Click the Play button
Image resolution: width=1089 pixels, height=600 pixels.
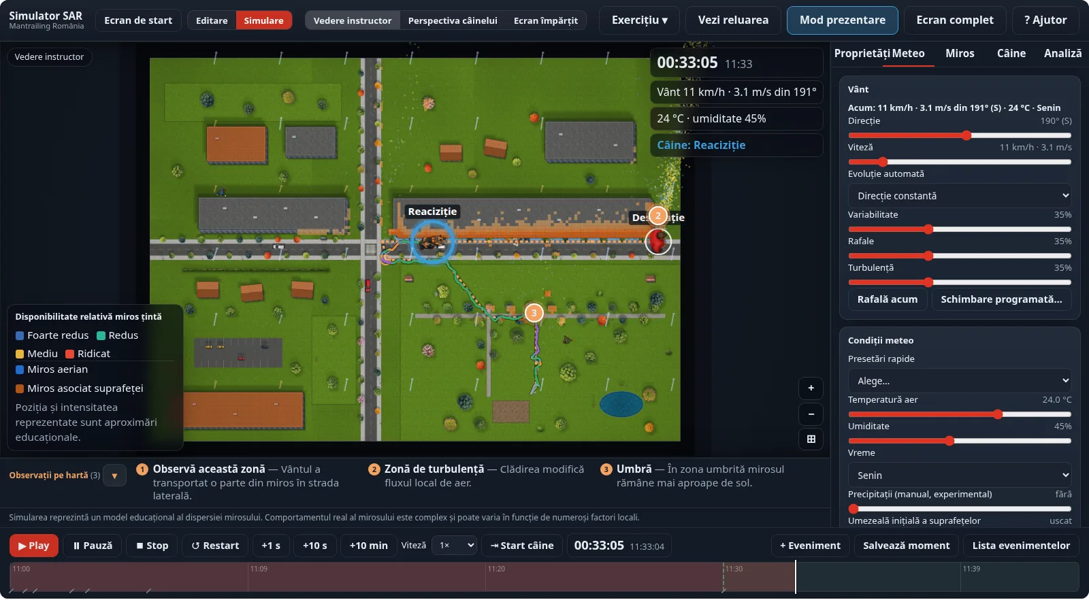coord(33,546)
